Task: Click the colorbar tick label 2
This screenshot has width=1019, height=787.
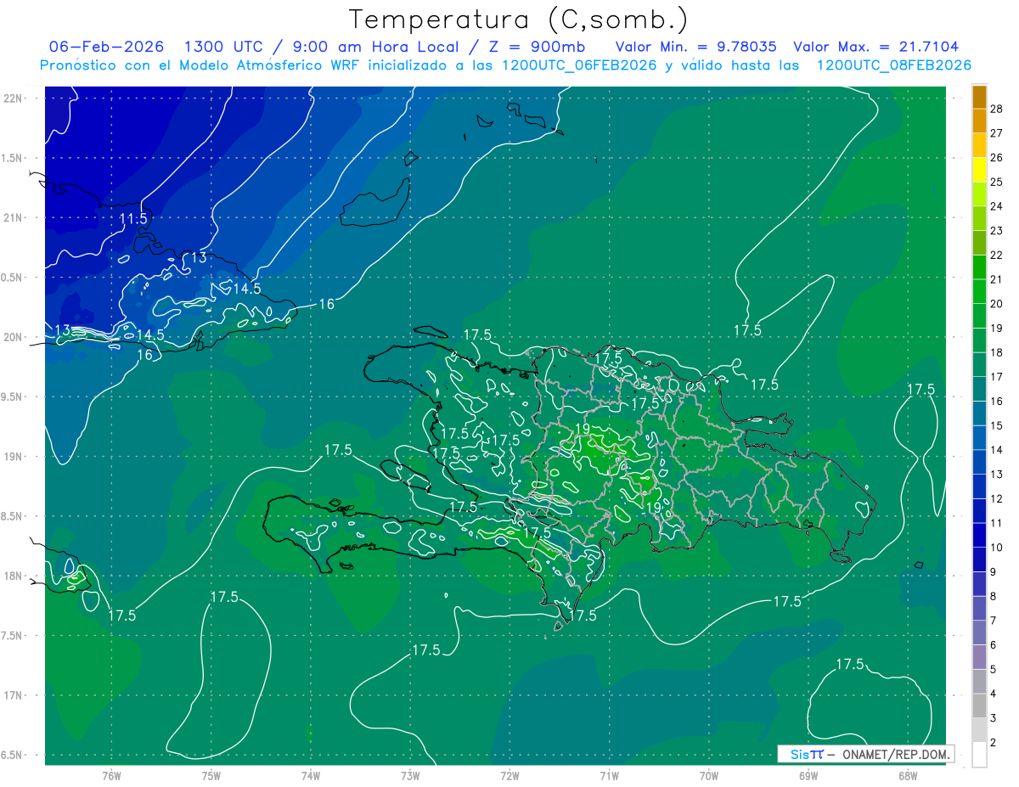Action: point(994,743)
